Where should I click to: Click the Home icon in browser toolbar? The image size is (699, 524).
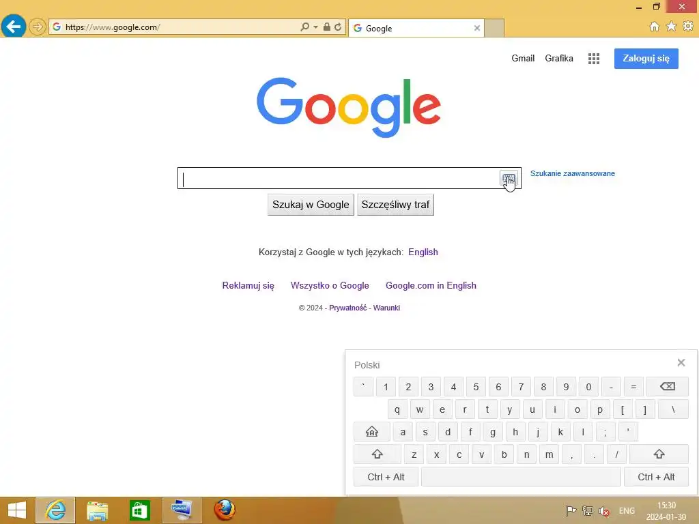click(x=654, y=27)
